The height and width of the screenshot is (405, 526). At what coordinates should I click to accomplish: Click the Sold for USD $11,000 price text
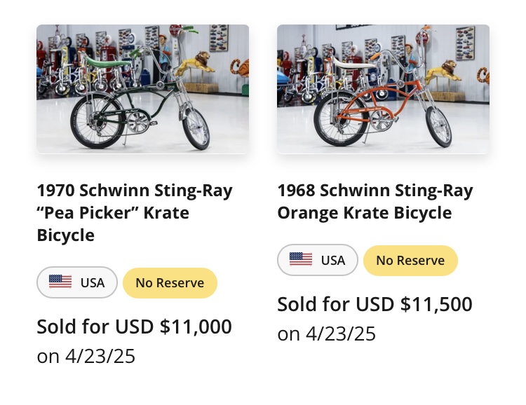(134, 327)
